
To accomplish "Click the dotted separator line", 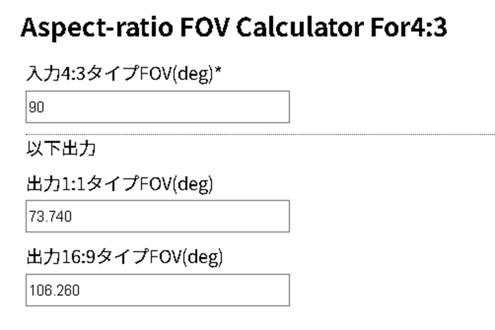I will (x=379, y=135).
